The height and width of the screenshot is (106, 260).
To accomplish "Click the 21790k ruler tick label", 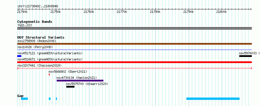I will pyautogui.click(x=188, y=12).
